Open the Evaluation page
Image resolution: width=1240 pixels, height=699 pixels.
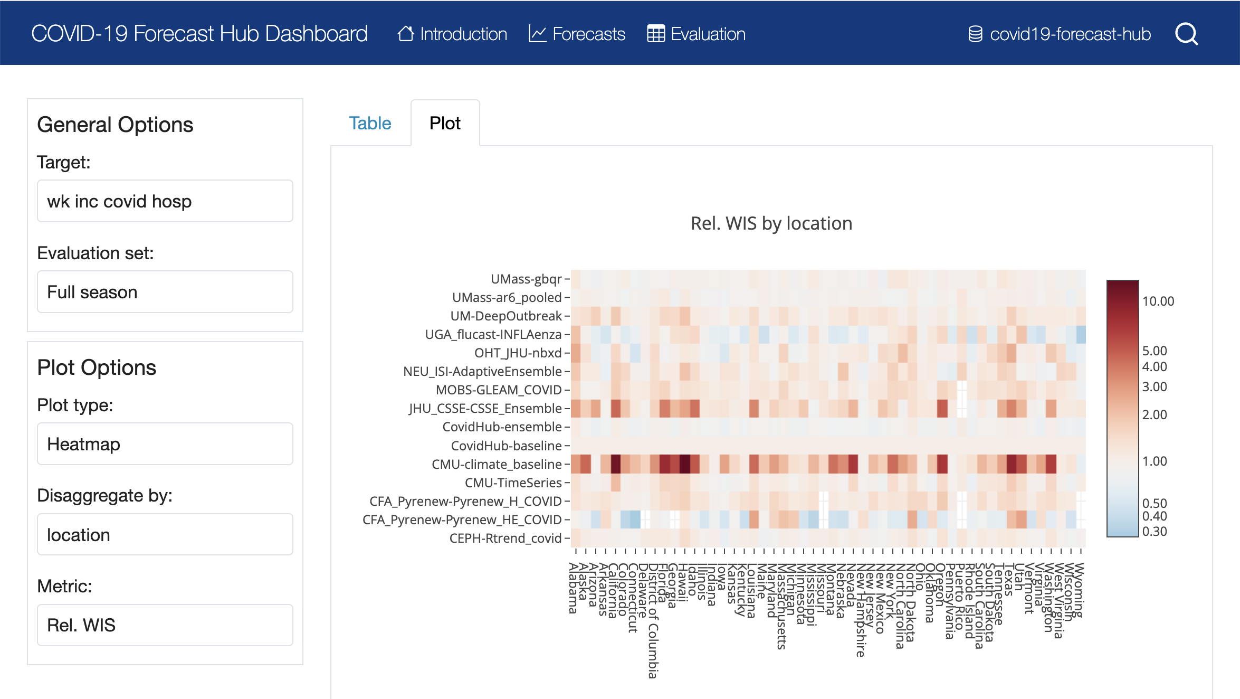point(696,34)
